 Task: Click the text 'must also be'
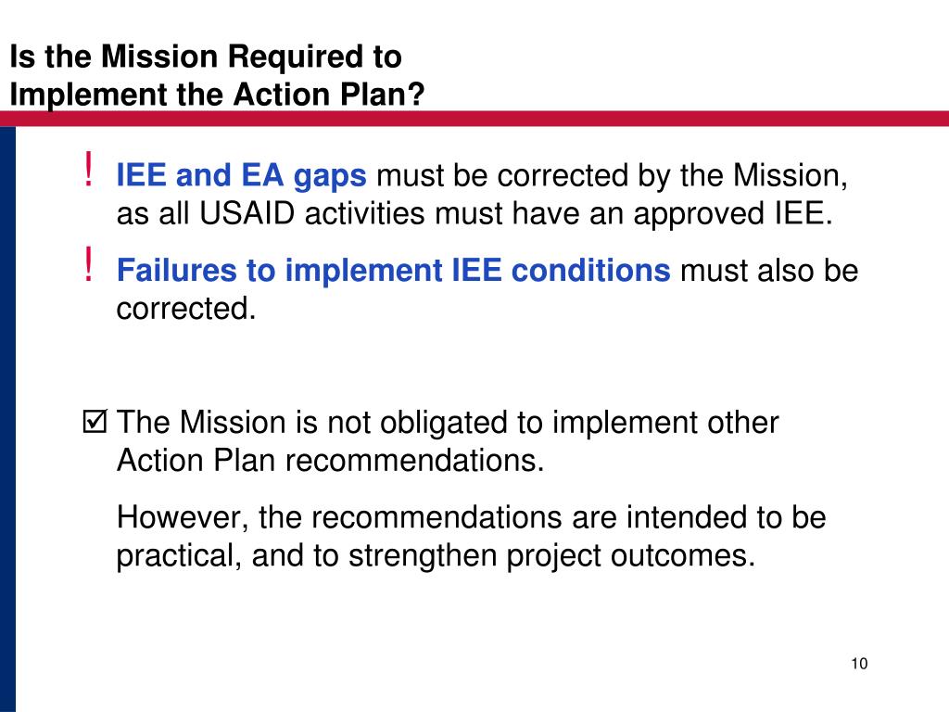[x=769, y=270]
